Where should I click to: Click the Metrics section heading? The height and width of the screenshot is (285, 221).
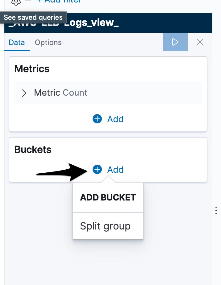pos(32,69)
